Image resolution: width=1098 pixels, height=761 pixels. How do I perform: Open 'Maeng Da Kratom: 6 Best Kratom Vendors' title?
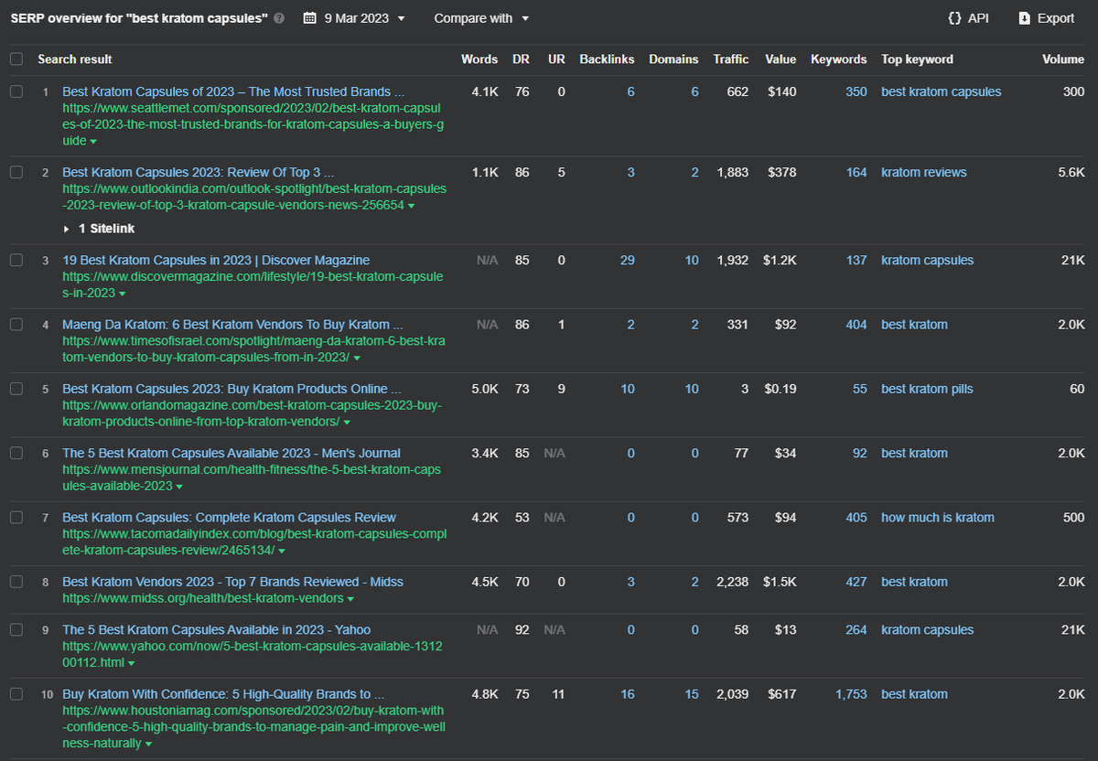232,324
